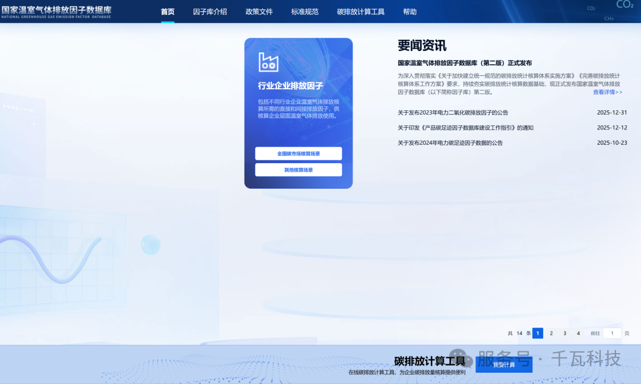The width and height of the screenshot is (641, 384).
Task: Click the 全国碳市场核算场景 button
Action: 299,153
